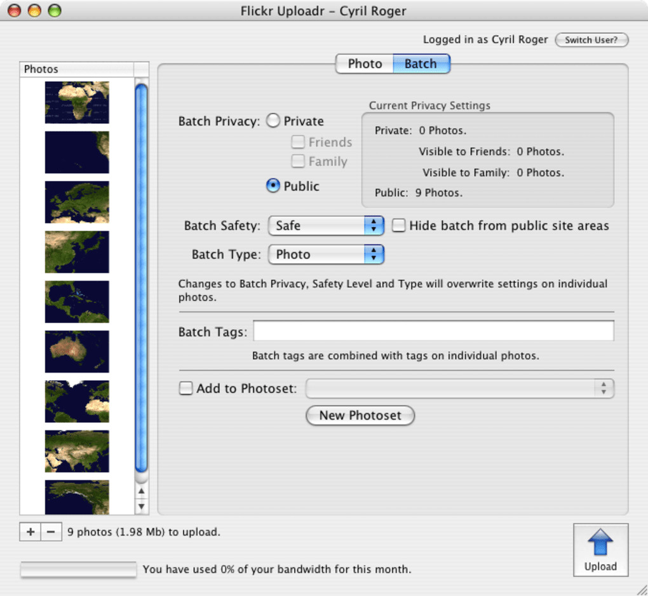Click "Logged in as Cyril Roger" text
This screenshot has height=596, width=648.
tap(485, 39)
